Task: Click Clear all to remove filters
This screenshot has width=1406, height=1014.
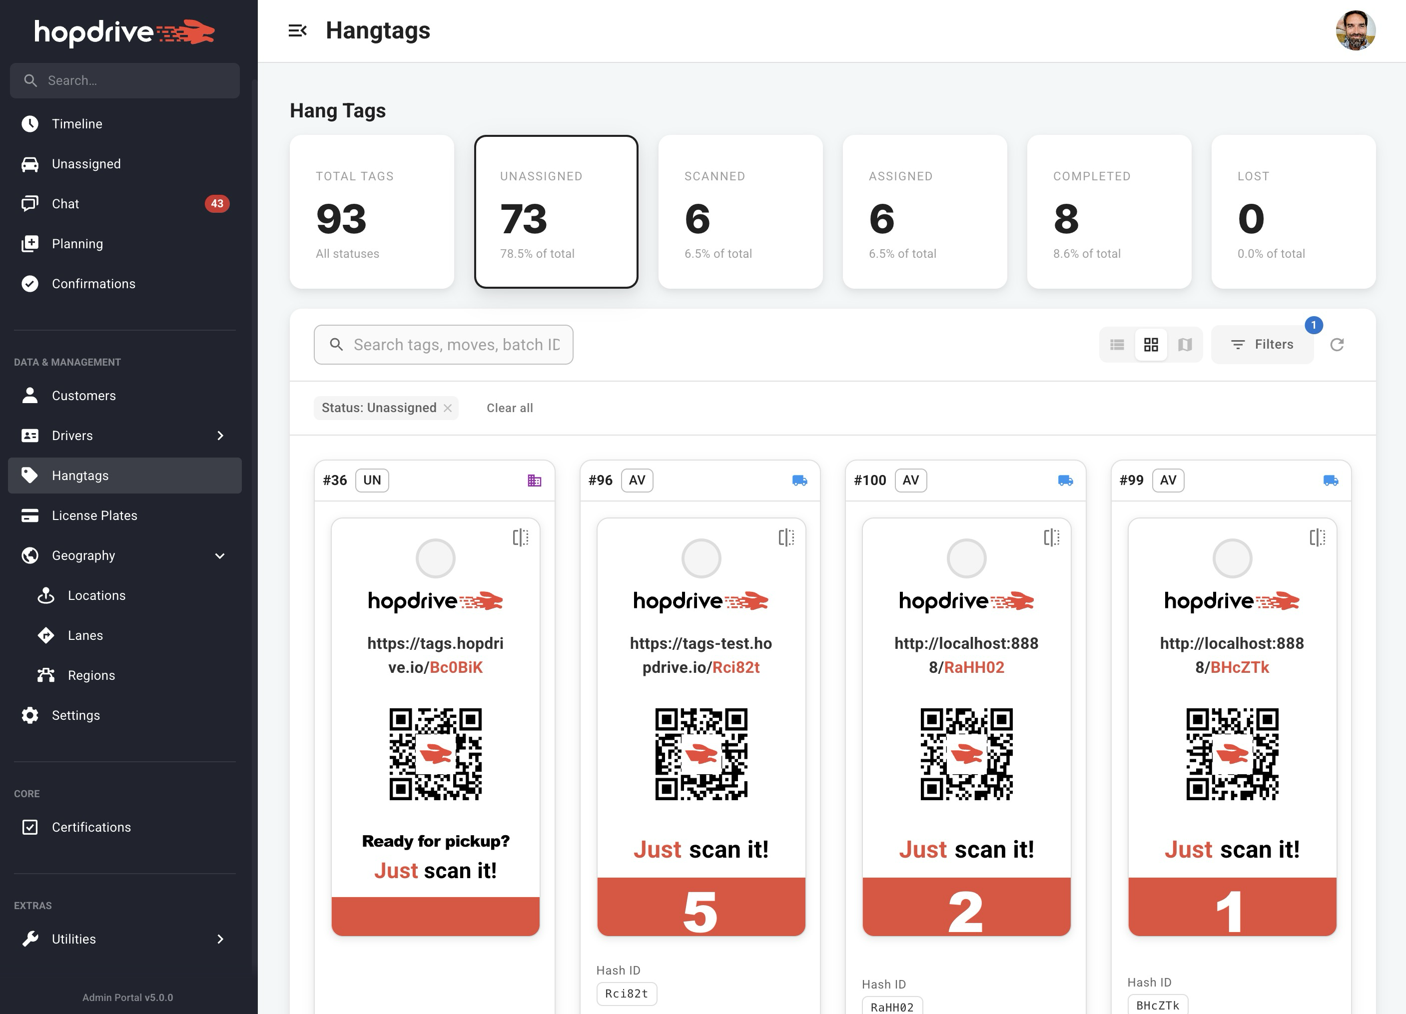Action: tap(510, 408)
